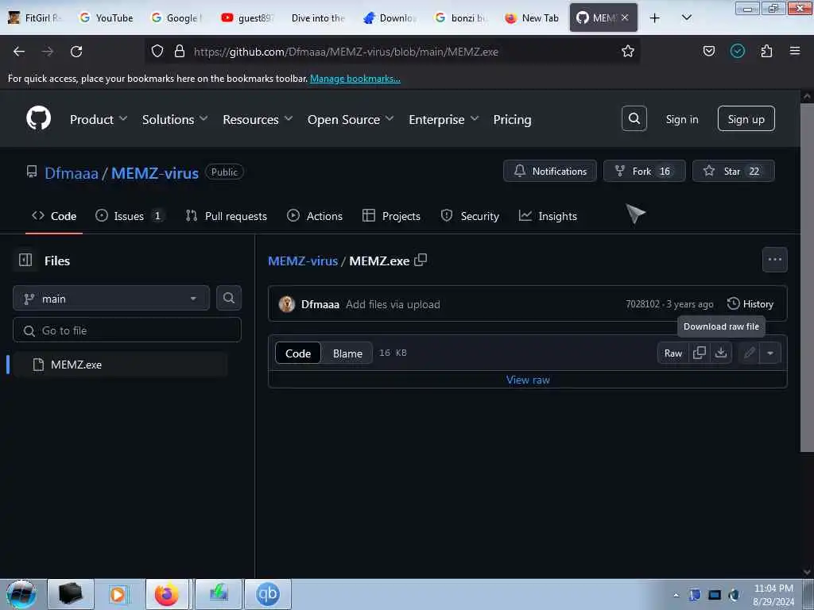The height and width of the screenshot is (610, 814).
Task: Open the Firefox extensions puzzle icon
Action: tap(766, 51)
